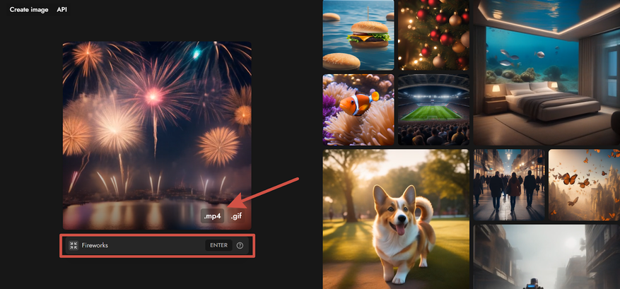Image resolution: width=620 pixels, height=289 pixels.
Task: Go to the API menu item
Action: (62, 9)
